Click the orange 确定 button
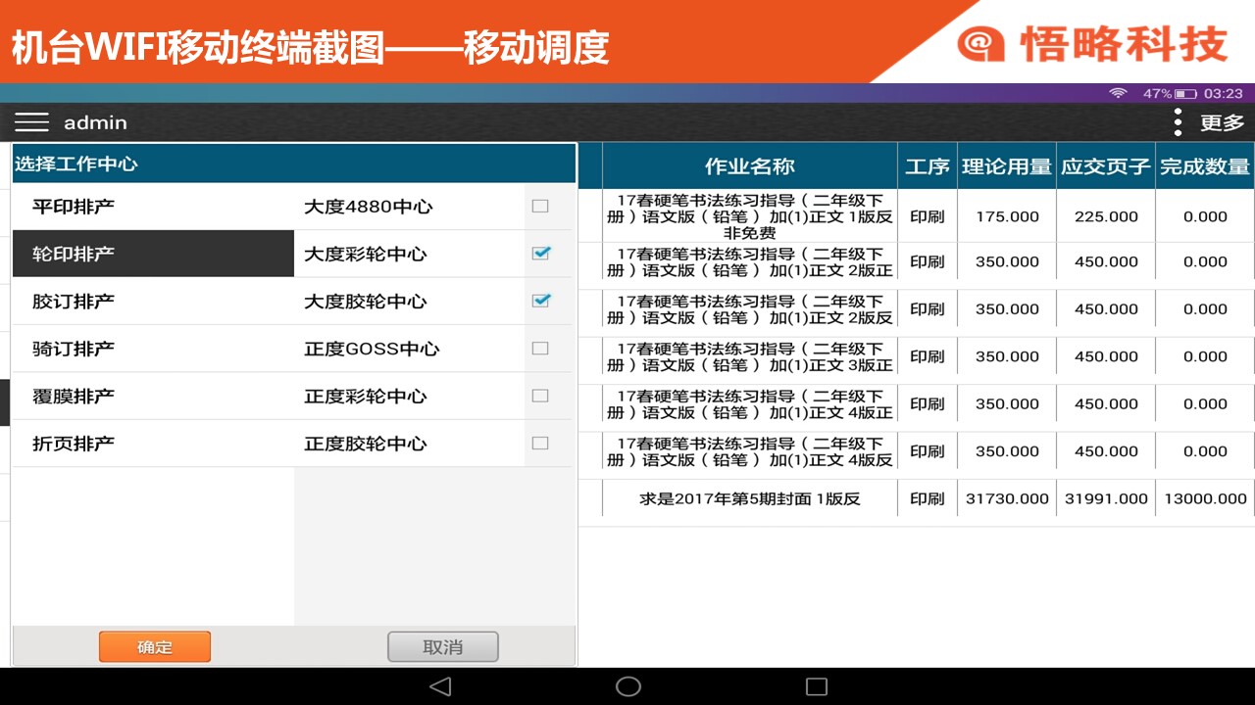Image resolution: width=1255 pixels, height=705 pixels. 155,646
